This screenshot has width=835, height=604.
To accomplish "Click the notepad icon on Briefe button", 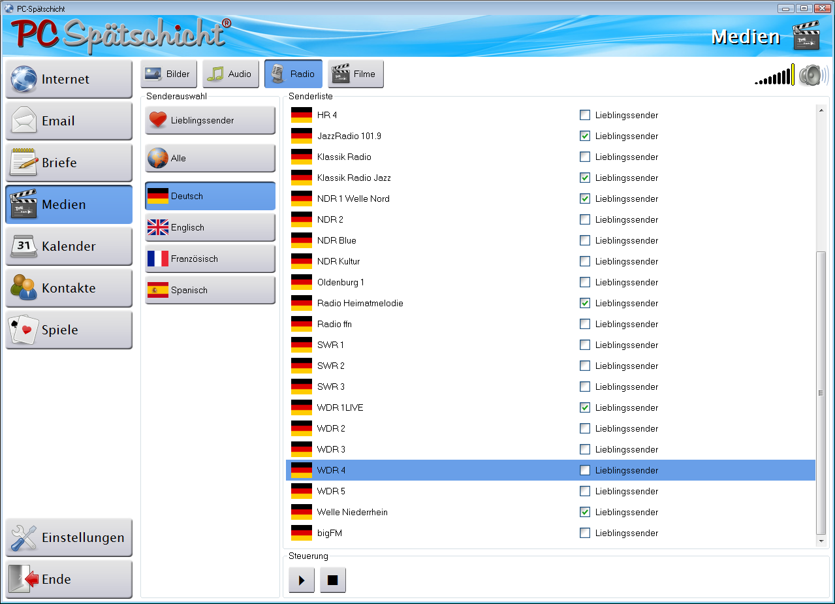I will tap(24, 163).
